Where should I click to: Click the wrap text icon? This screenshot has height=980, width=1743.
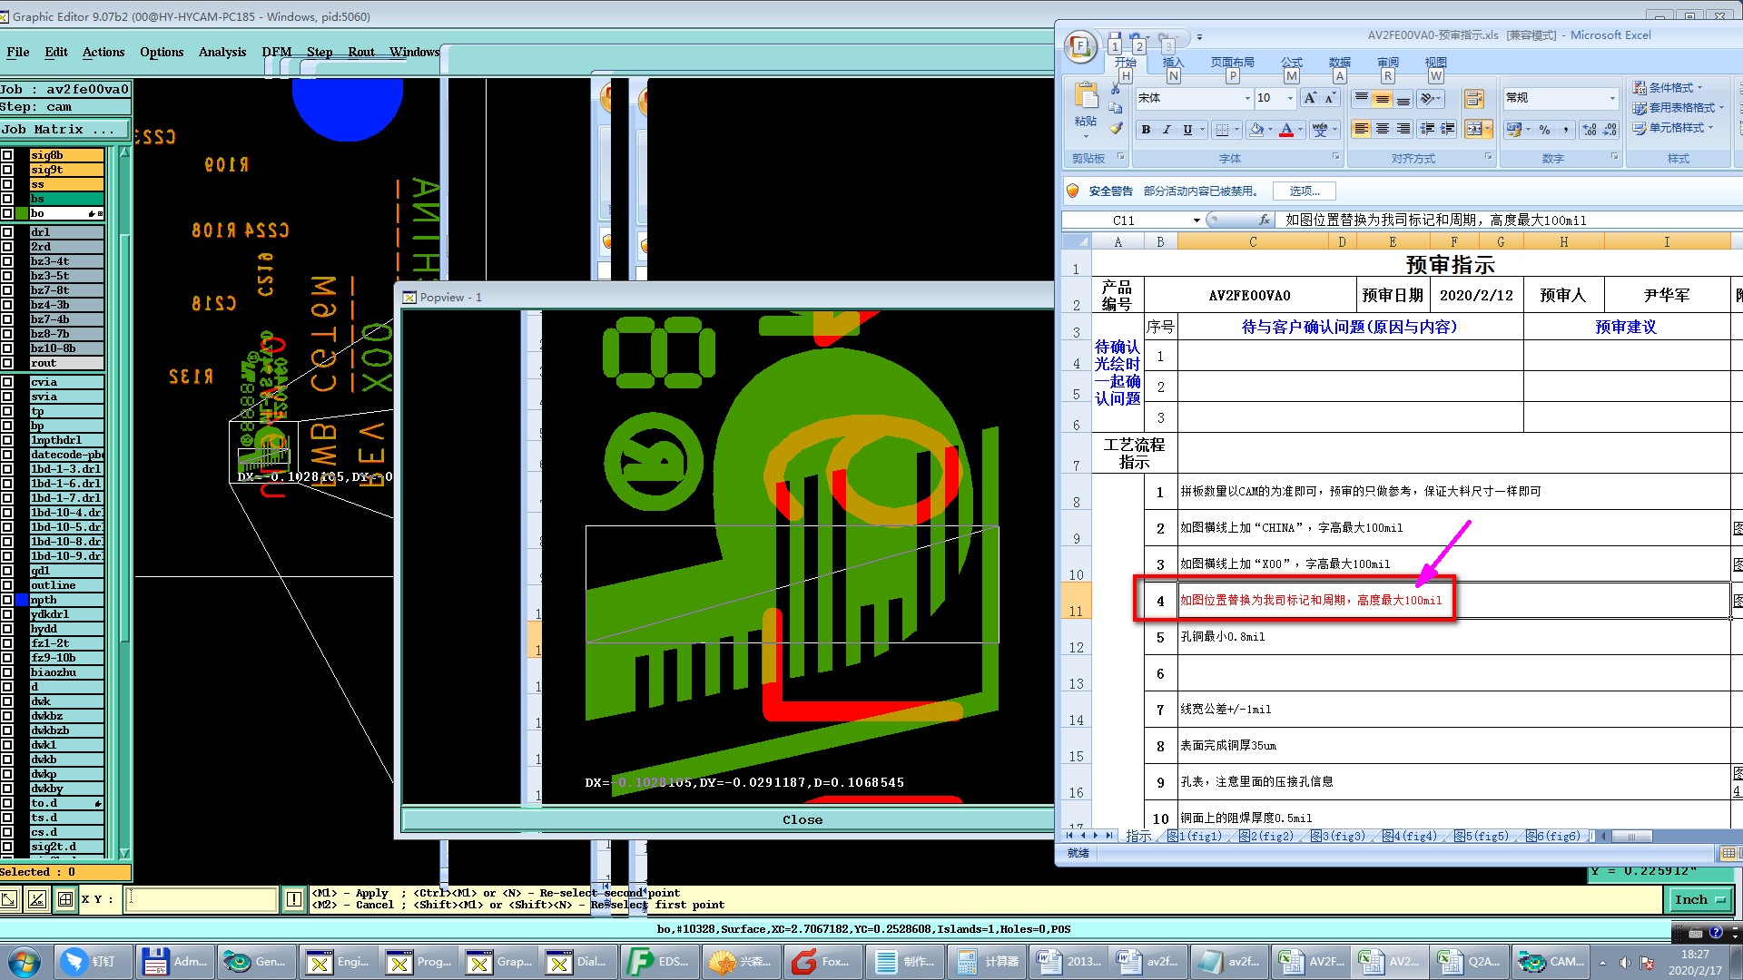(1473, 99)
